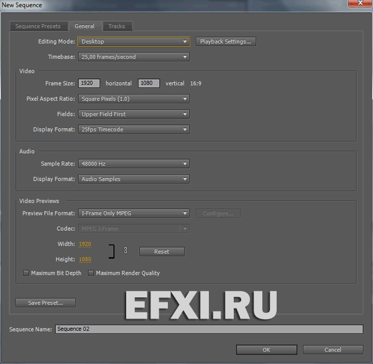Expand the Fields dropdown
The height and width of the screenshot is (364, 373).
(134, 114)
